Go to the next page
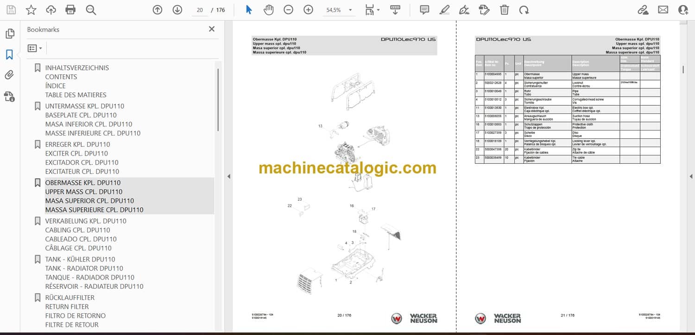 coord(177,10)
